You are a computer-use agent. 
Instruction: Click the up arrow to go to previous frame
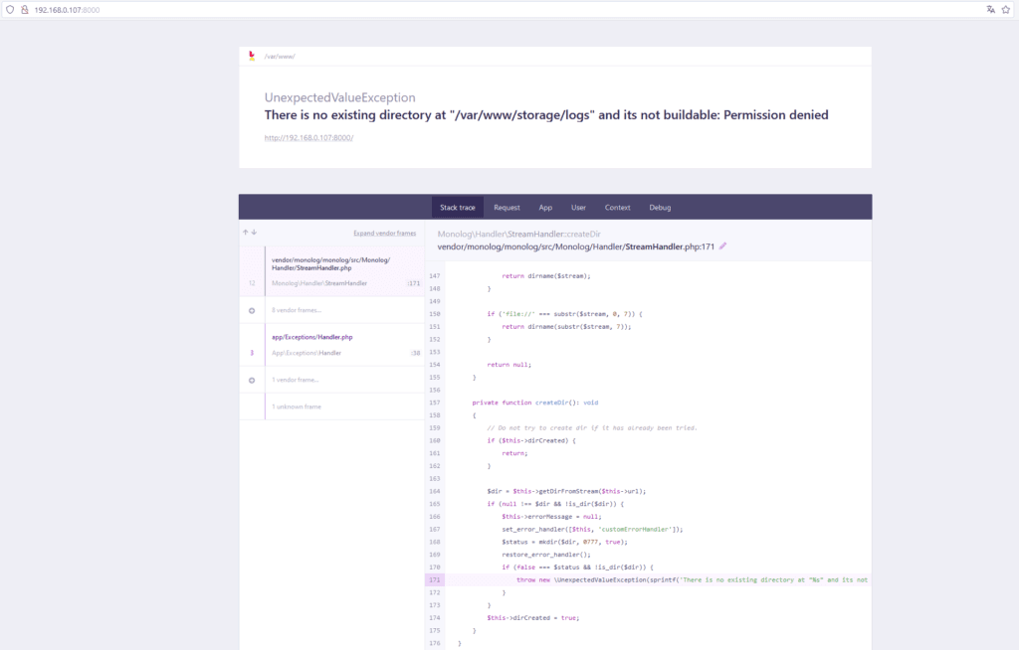pyautogui.click(x=246, y=232)
